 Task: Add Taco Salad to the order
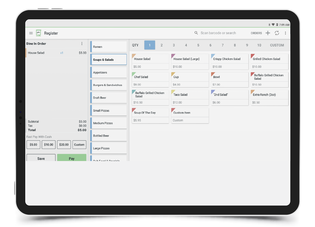tap(190, 98)
